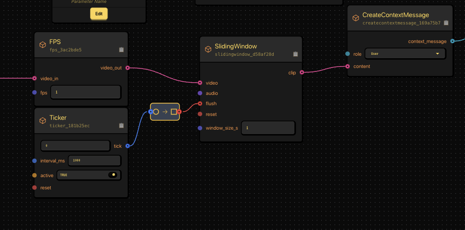The width and height of the screenshot is (465, 230).
Task: Click the Ticker reset input port
Action: [34, 187]
